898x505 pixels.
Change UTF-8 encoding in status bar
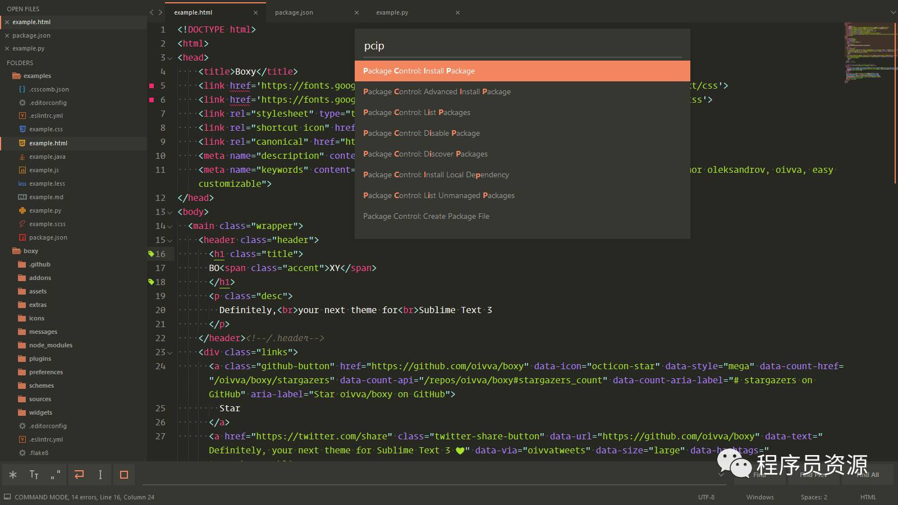pyautogui.click(x=706, y=497)
